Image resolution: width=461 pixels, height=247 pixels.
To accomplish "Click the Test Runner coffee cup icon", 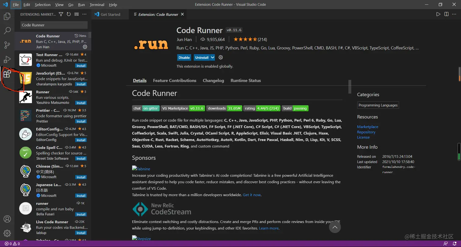I will [x=26, y=60].
